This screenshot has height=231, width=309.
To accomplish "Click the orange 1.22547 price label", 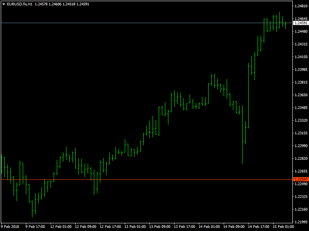I will pos(301,179).
